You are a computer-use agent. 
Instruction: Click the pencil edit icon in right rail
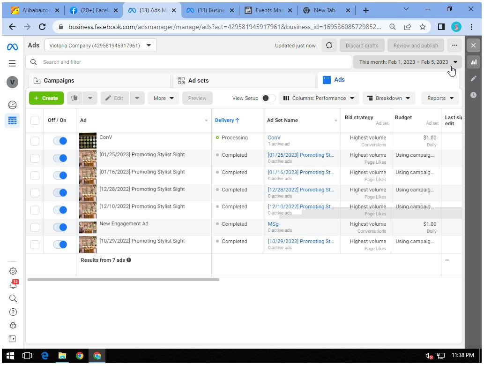(474, 78)
